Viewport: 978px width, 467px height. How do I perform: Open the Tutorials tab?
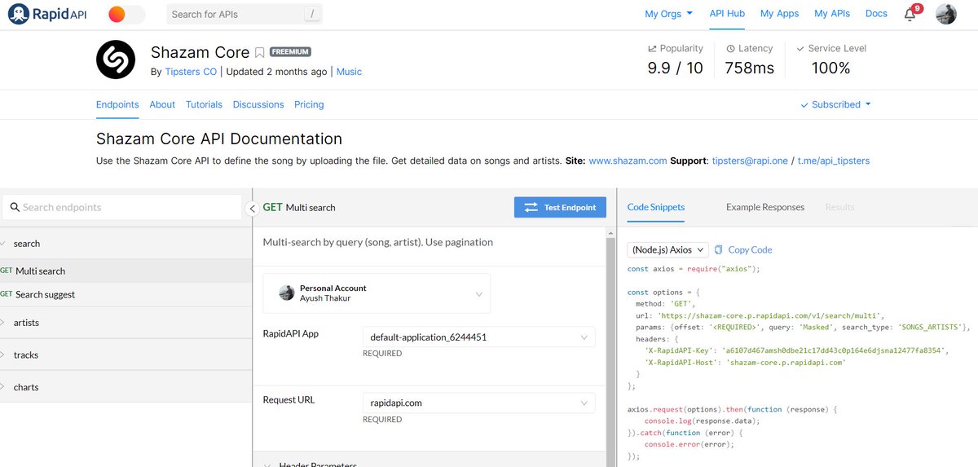point(204,104)
